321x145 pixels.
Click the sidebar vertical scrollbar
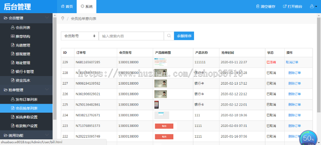point(55,68)
